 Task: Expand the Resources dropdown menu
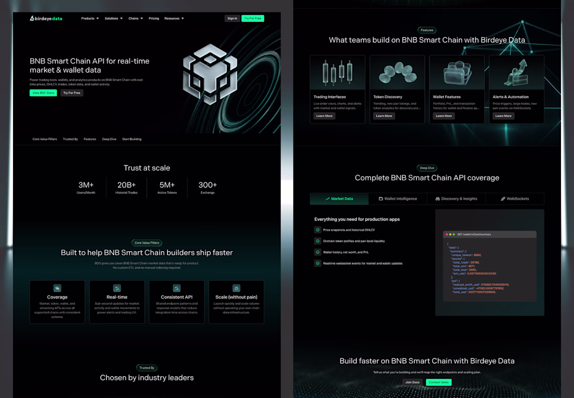(x=174, y=18)
